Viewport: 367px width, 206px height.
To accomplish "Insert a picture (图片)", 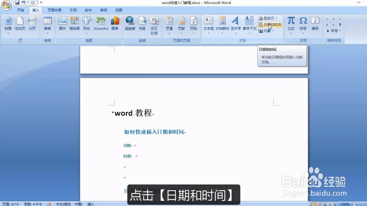I will pos(62,23).
